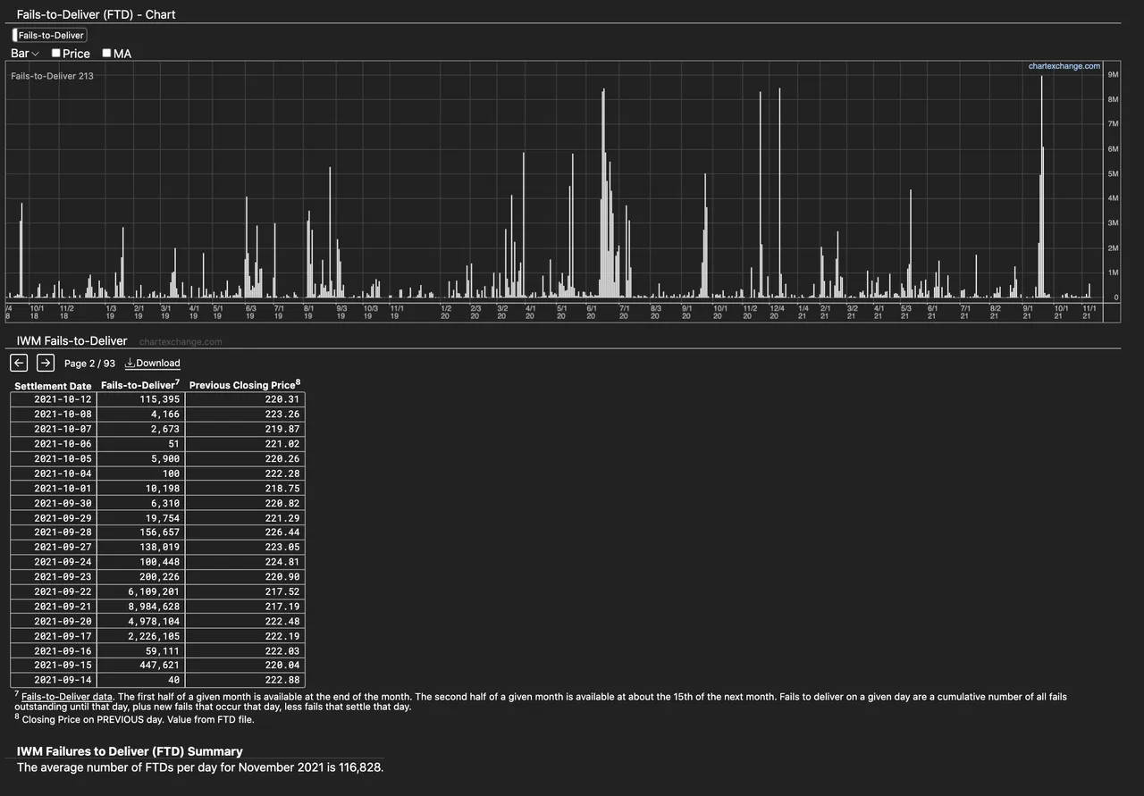Select the 2021-09-21 settlement date cell
The height and width of the screenshot is (796, 1144).
click(54, 607)
